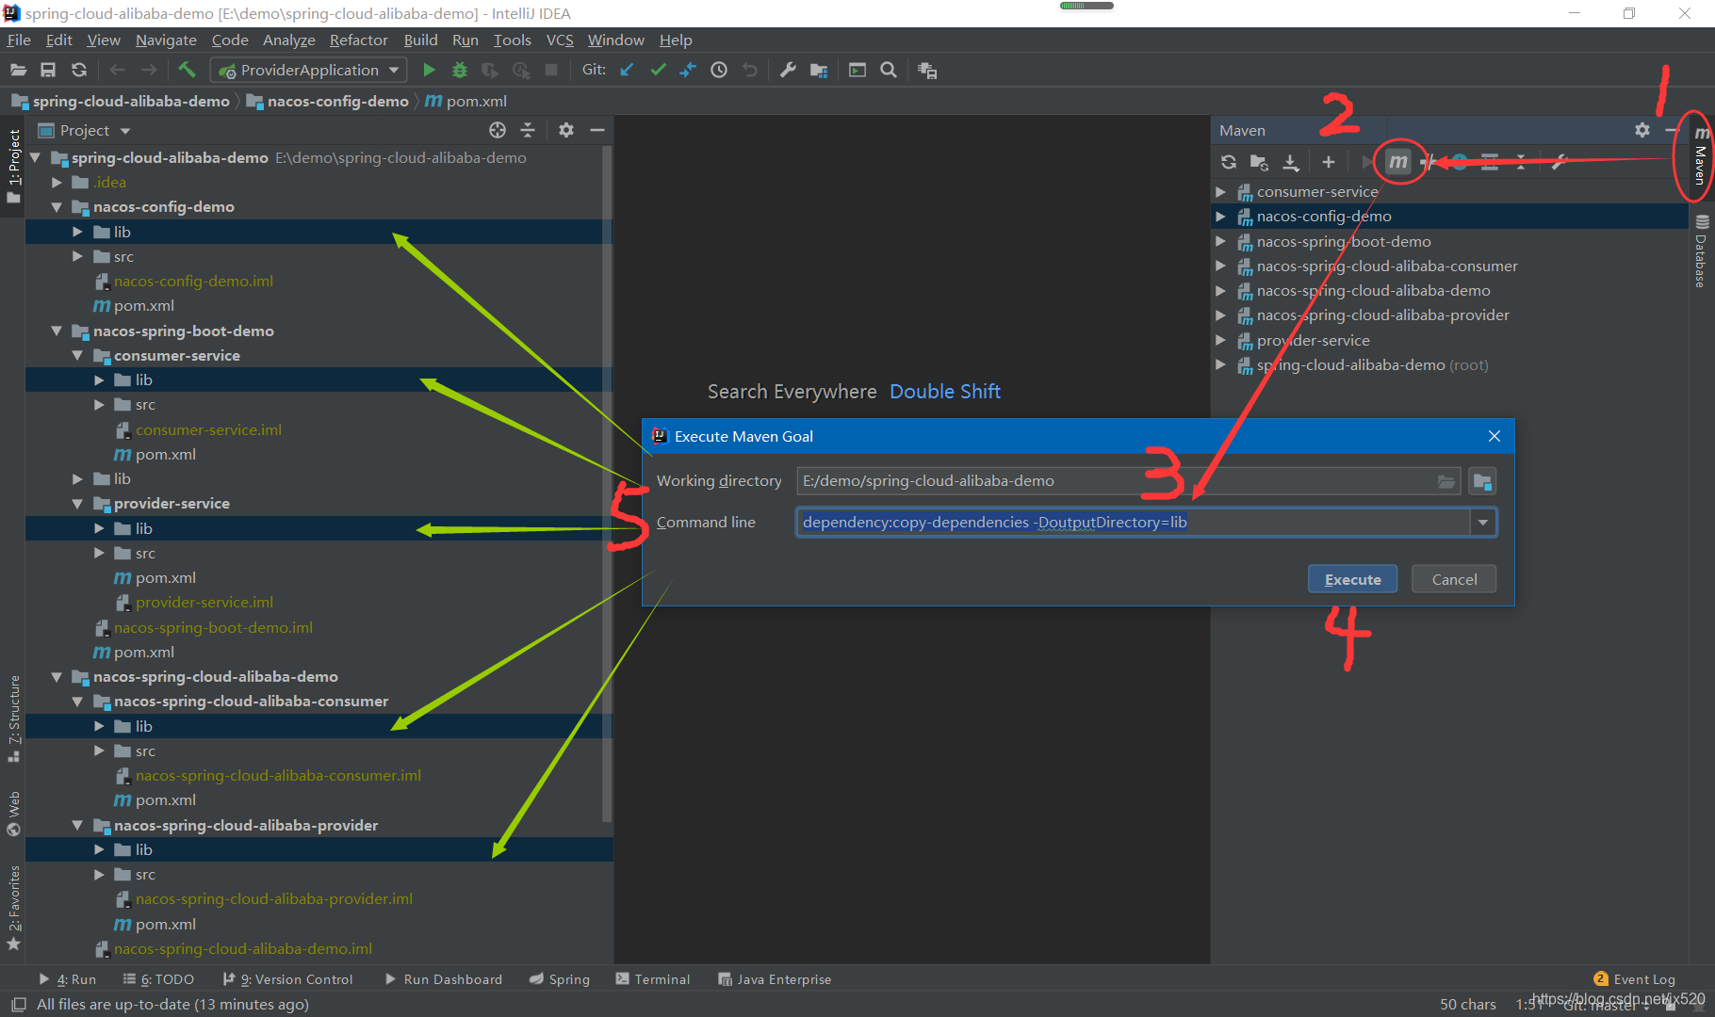
Task: Collapse all in the Project panel
Action: click(x=528, y=130)
